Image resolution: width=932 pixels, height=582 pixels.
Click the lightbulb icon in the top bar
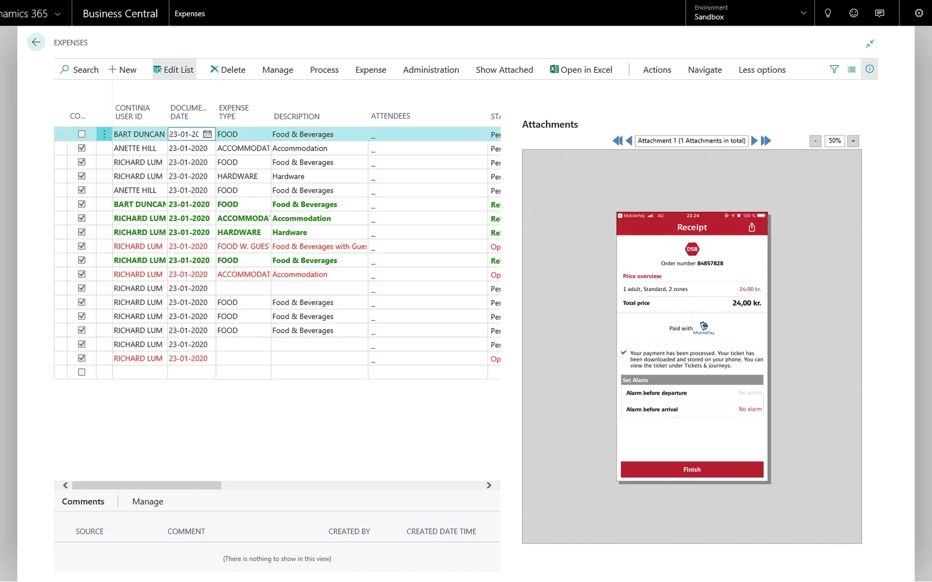pyautogui.click(x=828, y=13)
